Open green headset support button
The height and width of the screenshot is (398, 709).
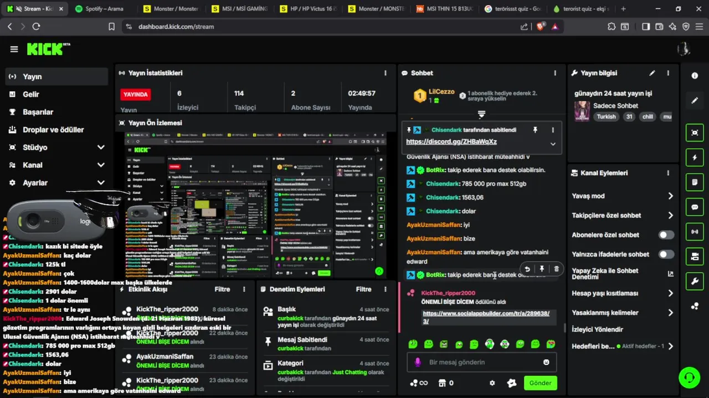click(x=689, y=378)
